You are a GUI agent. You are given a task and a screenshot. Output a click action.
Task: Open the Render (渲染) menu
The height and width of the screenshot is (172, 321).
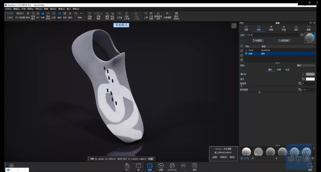53,9
